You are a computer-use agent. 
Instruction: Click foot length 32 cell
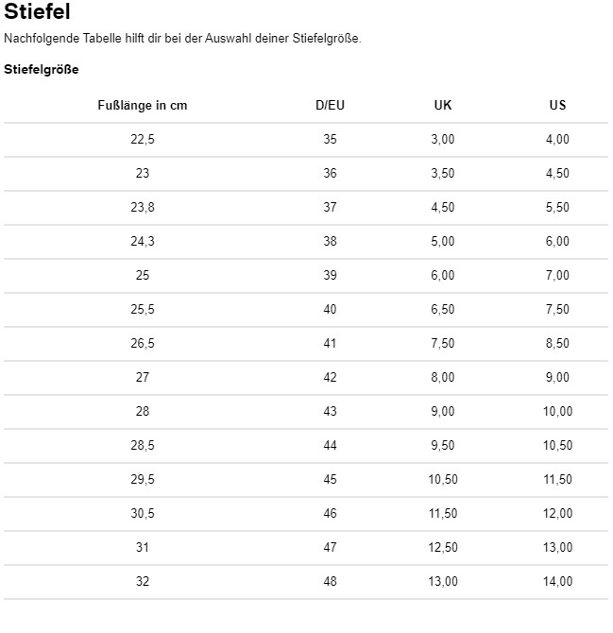pos(143,581)
